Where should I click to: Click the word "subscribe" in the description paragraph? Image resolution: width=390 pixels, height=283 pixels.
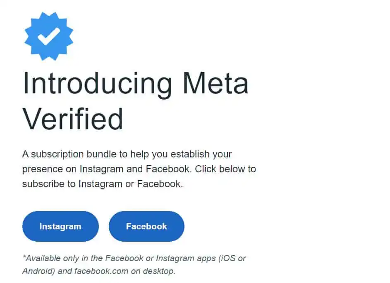(42, 184)
